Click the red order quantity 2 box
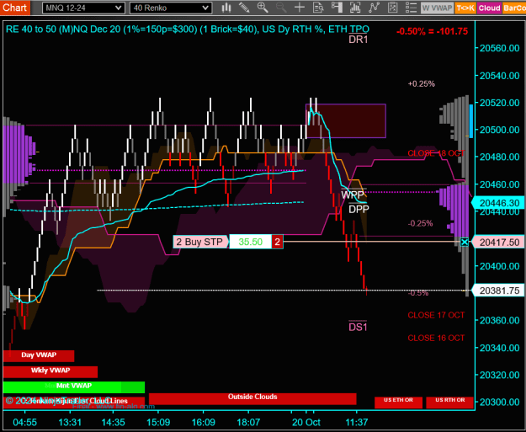 point(277,242)
